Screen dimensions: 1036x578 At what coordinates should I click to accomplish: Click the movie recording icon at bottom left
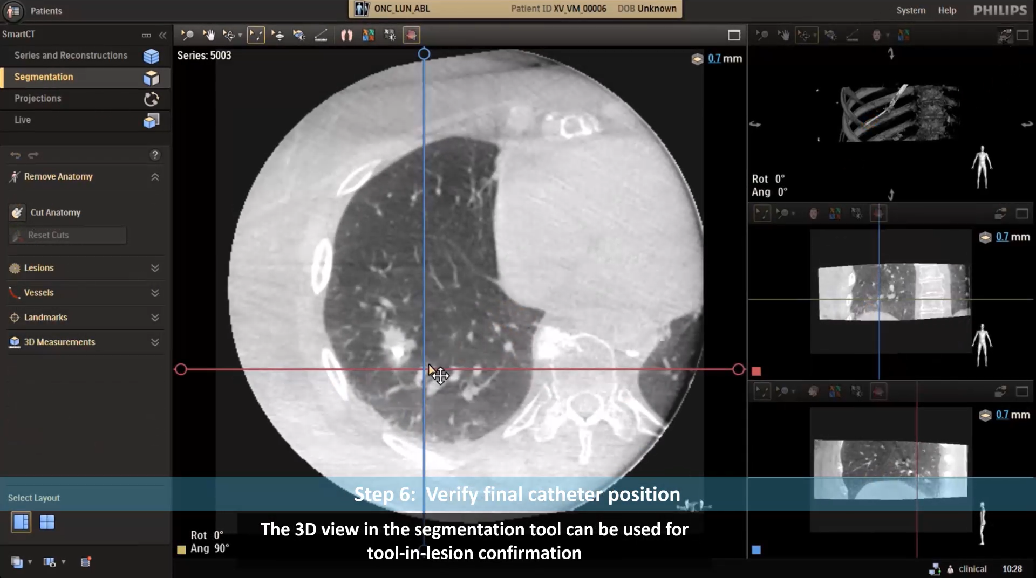click(x=86, y=562)
